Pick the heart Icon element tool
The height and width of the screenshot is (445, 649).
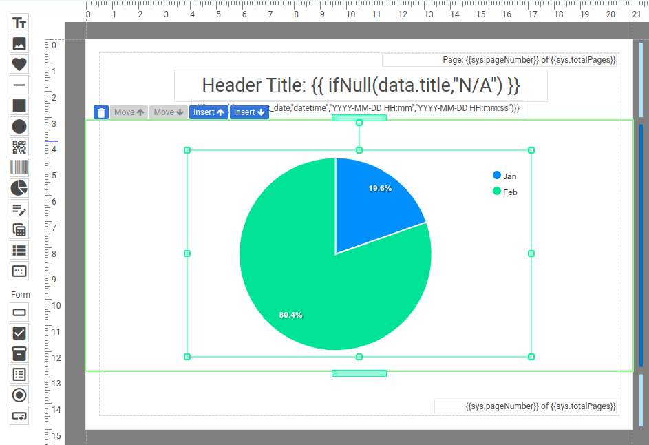pos(19,64)
